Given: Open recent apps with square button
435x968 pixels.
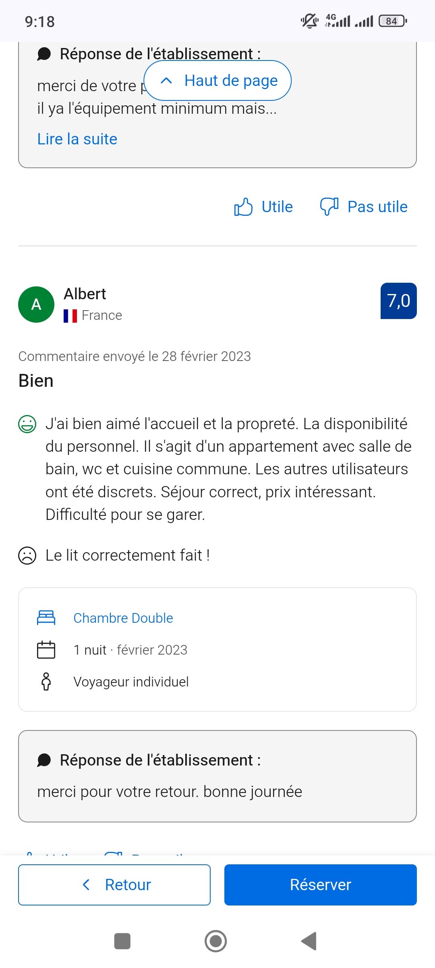Looking at the screenshot, I should coord(122,941).
